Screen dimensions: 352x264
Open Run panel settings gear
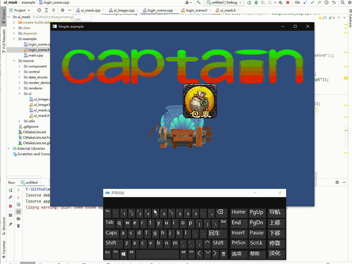pos(337,182)
